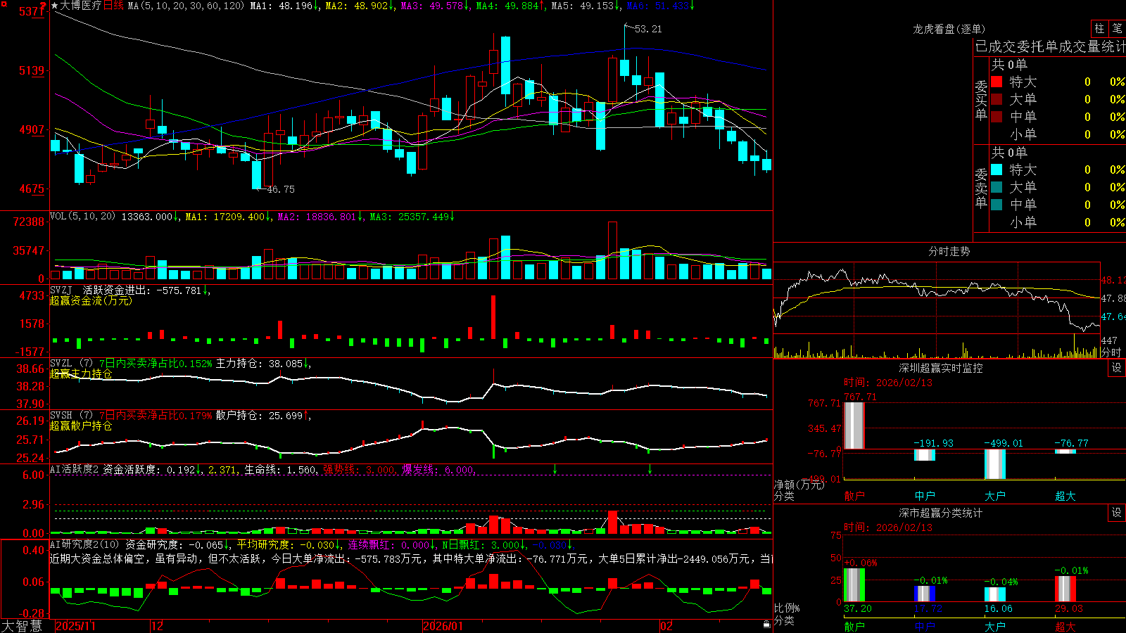Click the 超赢散户持仓 subtitle
The height and width of the screenshot is (633, 1126).
[81, 426]
